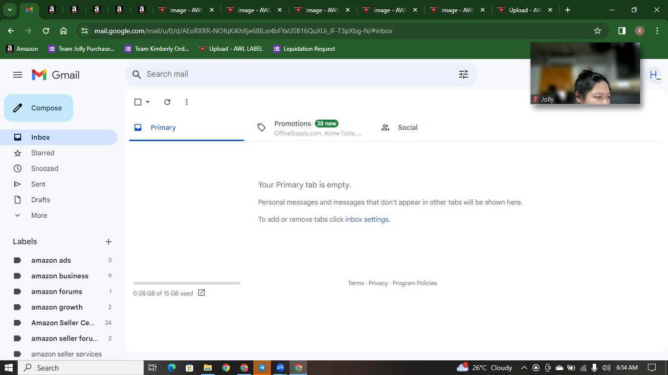Click the storage usage progress bar

point(187,283)
